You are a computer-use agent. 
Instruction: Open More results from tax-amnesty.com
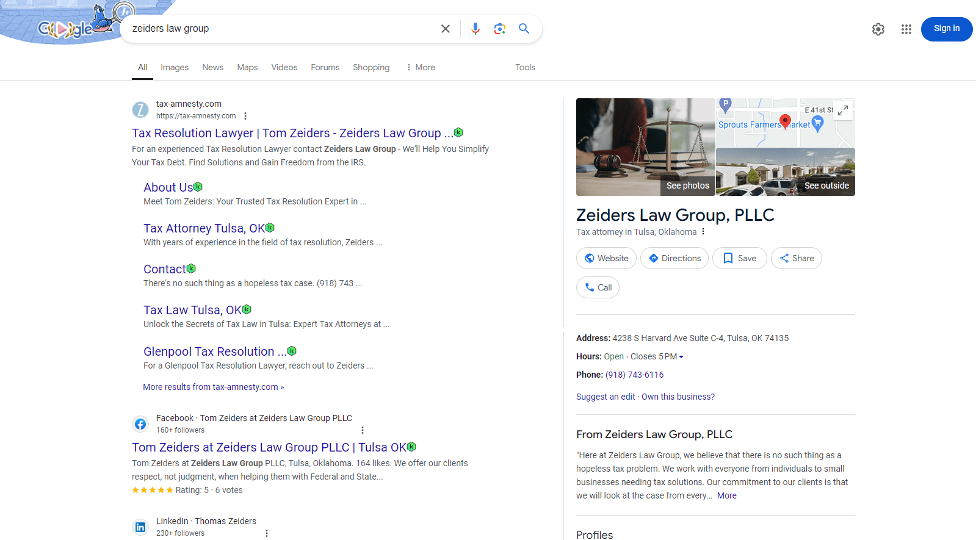point(214,387)
